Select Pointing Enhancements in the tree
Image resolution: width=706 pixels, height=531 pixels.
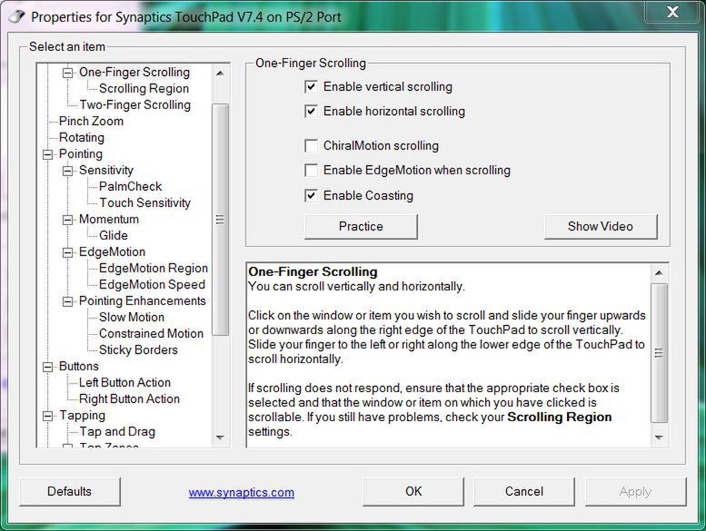click(x=143, y=300)
